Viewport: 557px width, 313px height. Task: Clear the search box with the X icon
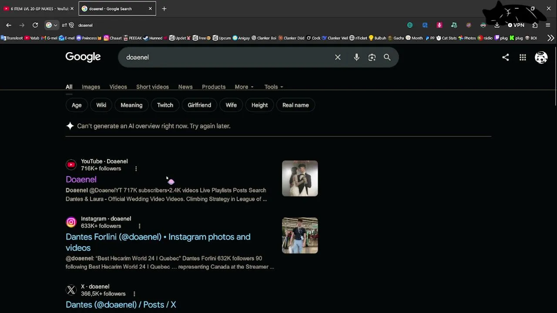(338, 57)
